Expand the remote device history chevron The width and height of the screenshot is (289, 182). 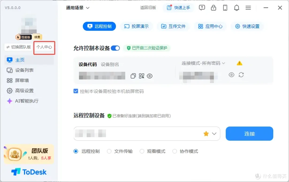[214, 134]
